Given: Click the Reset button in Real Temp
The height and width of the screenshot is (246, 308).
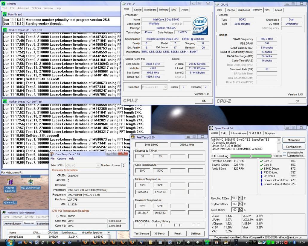Looking at the screenshot, I should [178, 233].
